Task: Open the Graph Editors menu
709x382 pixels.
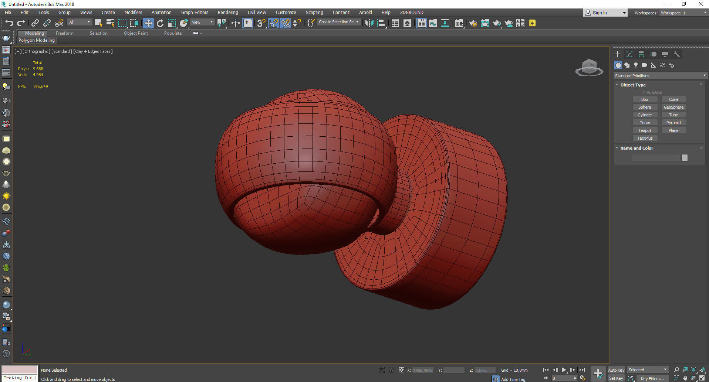Action: tap(195, 13)
